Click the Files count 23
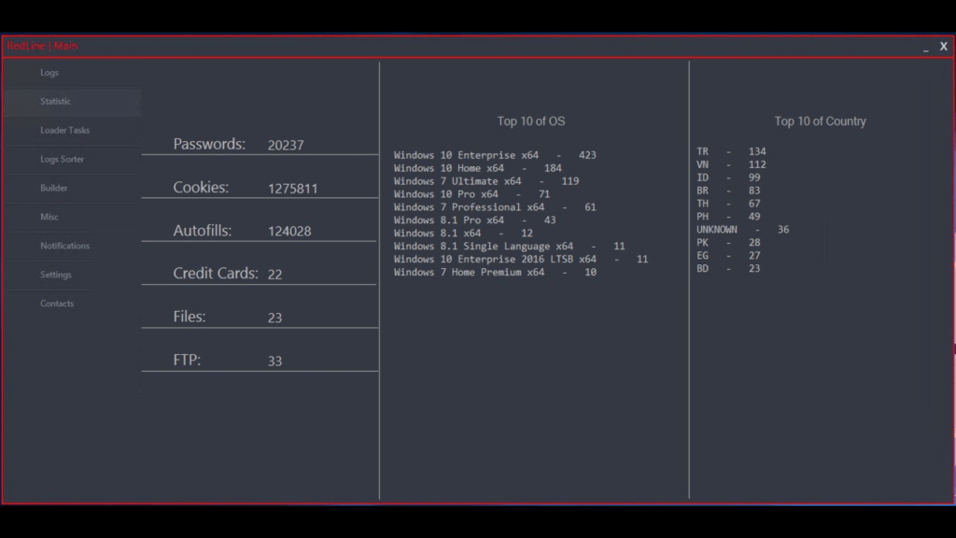The width and height of the screenshot is (956, 538). pyautogui.click(x=275, y=318)
